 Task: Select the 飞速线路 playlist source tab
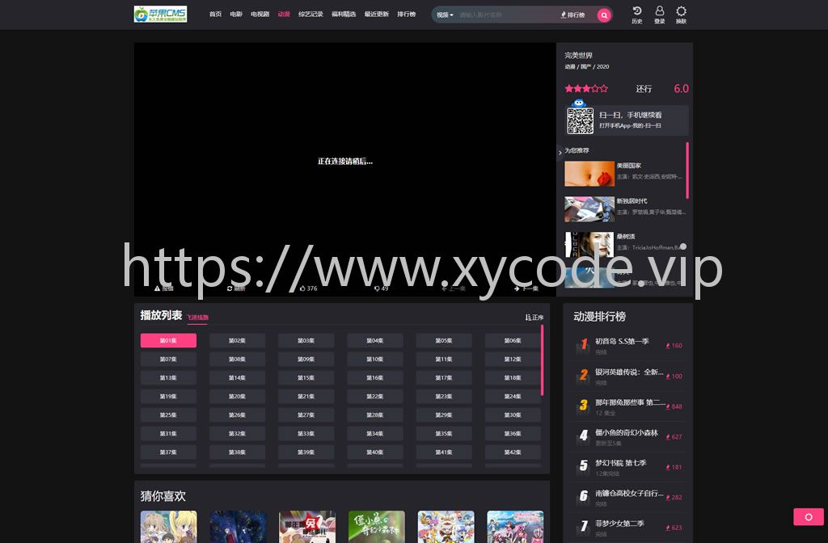[197, 318]
